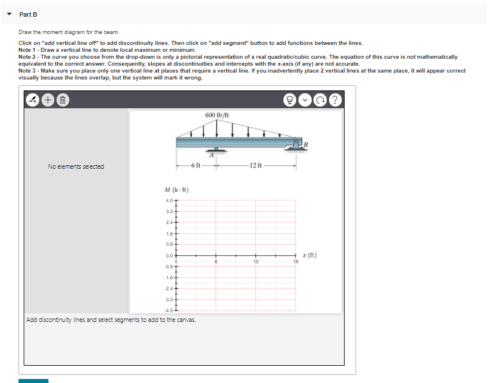This screenshot has height=383, width=497.
Task: Click the 4.0 y-axis label
Action: coord(169,200)
